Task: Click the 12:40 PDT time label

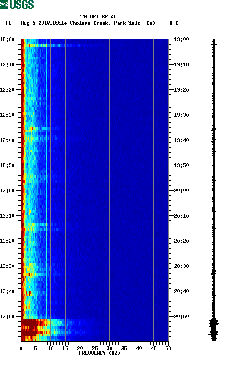Action: [x=7, y=140]
